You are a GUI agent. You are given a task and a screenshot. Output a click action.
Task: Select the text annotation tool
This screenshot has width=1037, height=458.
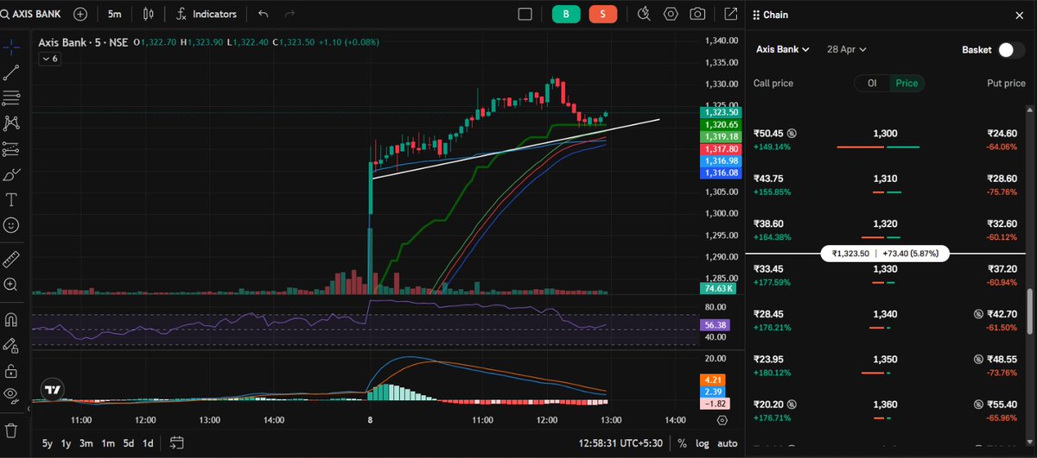12,200
